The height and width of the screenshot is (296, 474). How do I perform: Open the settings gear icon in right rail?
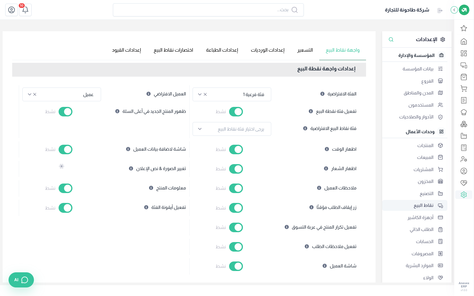click(464, 195)
